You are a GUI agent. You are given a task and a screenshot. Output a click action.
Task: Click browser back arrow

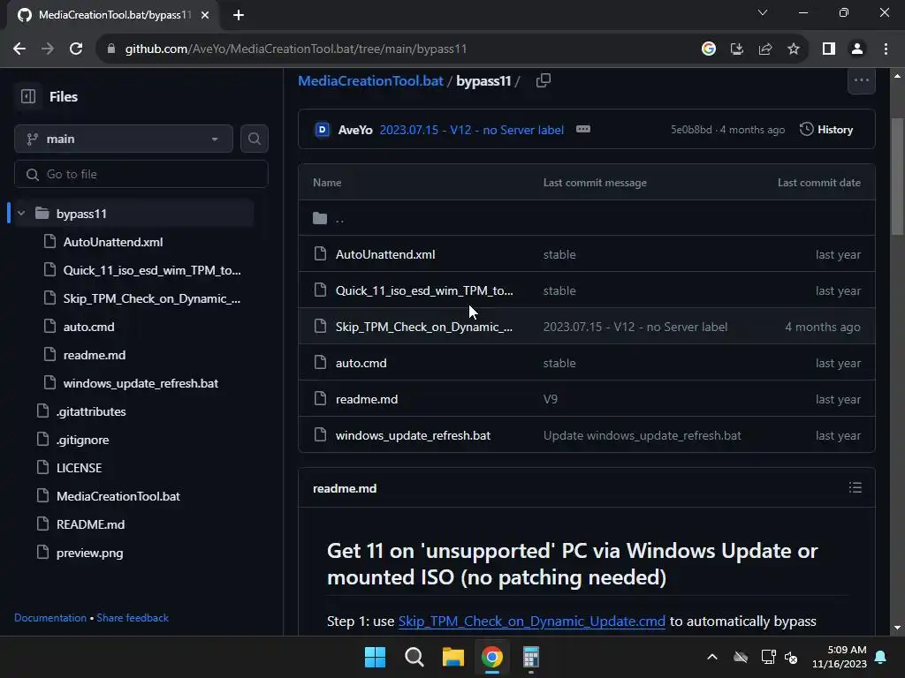click(19, 49)
